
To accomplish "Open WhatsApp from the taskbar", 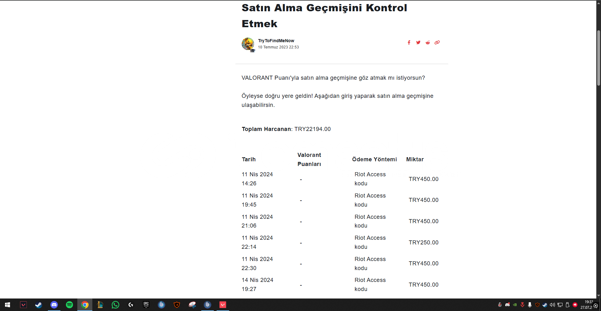I will [116, 305].
